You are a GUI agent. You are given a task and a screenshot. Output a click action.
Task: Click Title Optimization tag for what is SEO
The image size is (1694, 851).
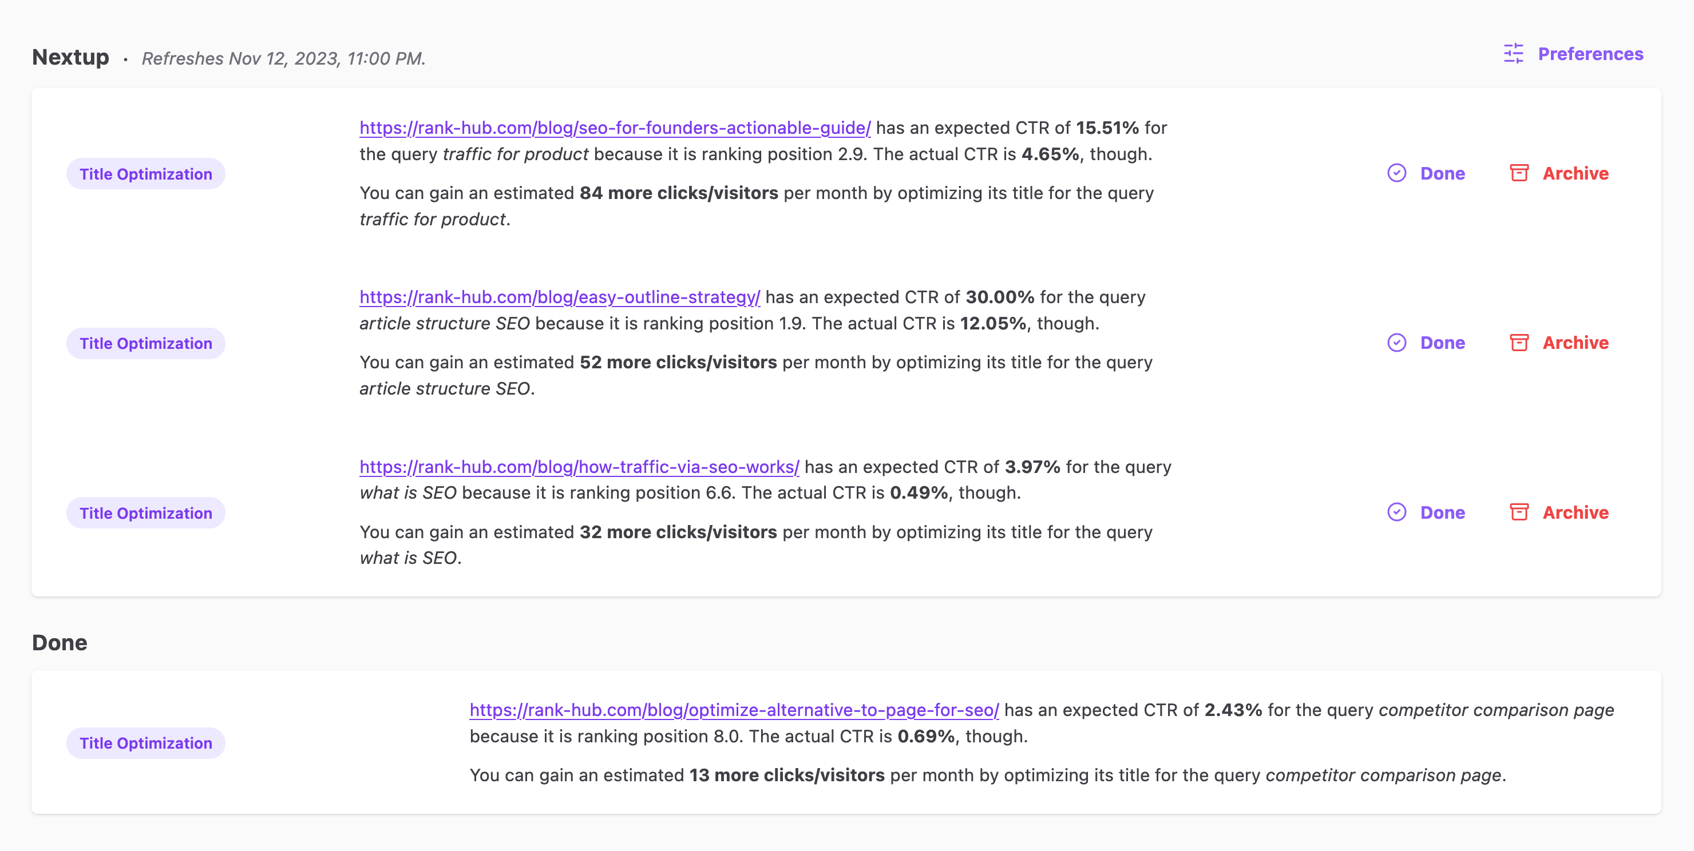146,513
